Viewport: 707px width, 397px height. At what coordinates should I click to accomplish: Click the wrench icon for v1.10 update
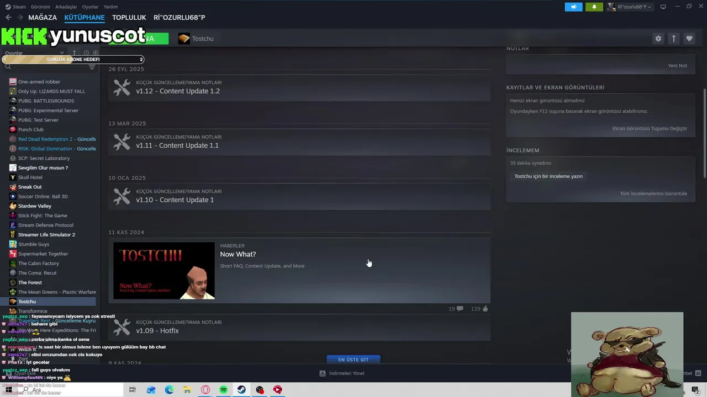point(122,196)
